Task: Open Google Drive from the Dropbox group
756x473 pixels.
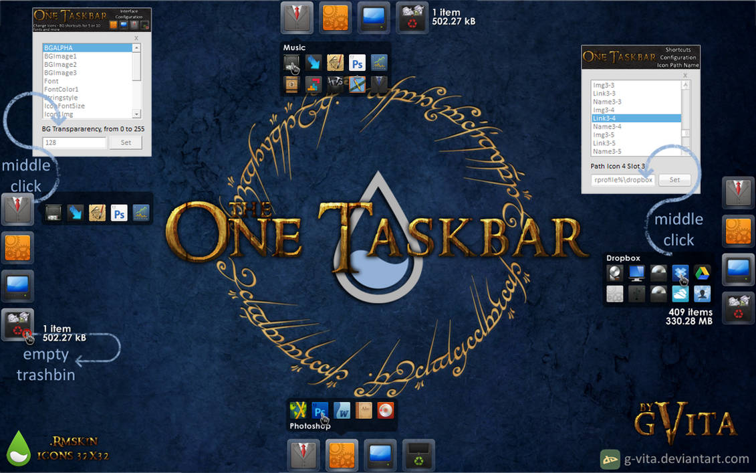Action: [x=703, y=273]
